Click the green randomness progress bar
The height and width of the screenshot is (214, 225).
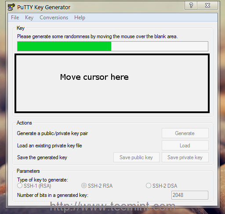pyautogui.click(x=112, y=46)
